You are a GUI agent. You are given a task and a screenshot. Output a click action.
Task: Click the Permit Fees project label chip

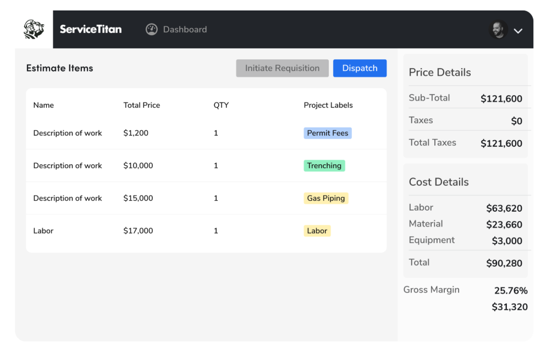(x=327, y=132)
